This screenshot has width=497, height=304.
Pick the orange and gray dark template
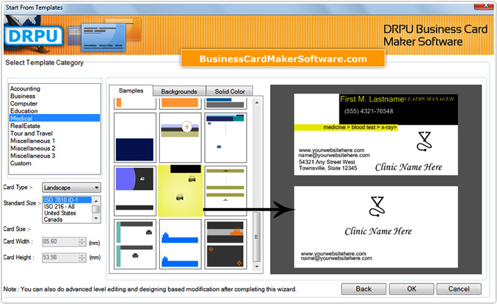[x=225, y=244]
